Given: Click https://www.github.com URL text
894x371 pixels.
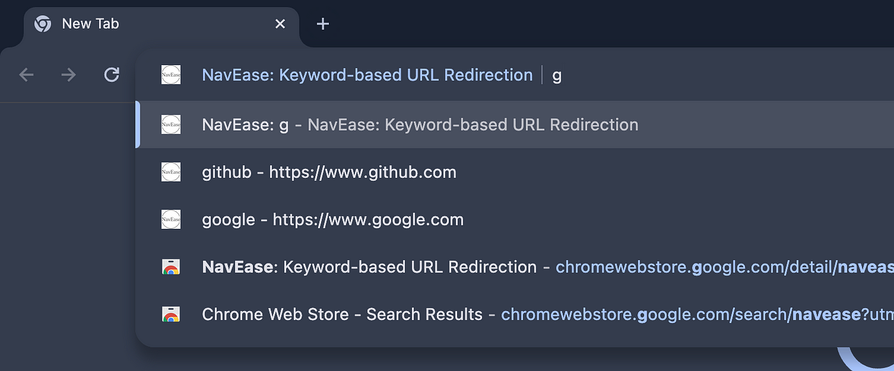Looking at the screenshot, I should pyautogui.click(x=363, y=172).
